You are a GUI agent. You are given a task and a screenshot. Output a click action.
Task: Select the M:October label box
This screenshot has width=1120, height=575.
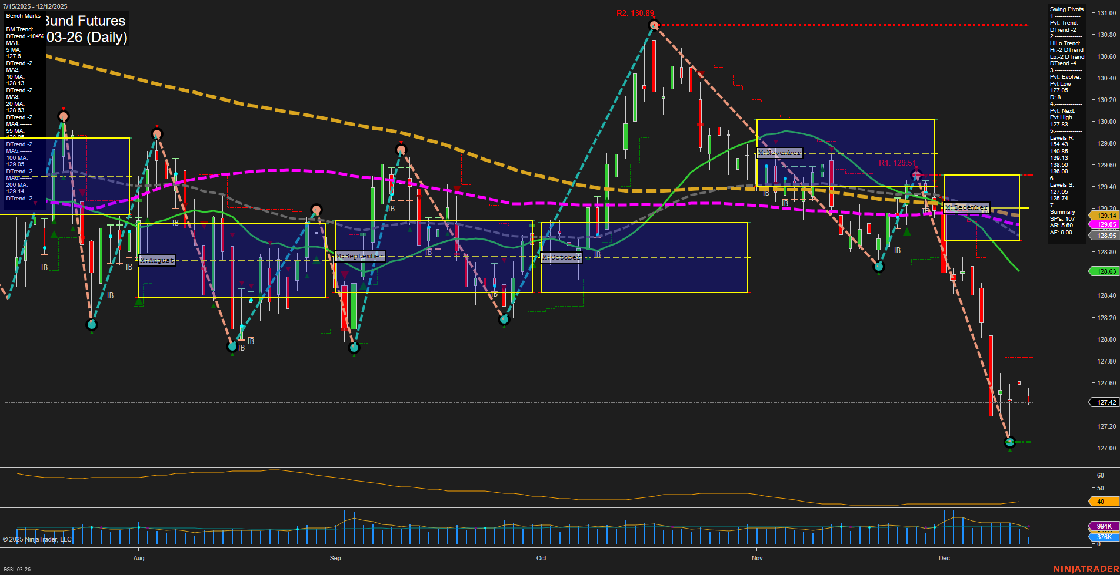(x=561, y=257)
